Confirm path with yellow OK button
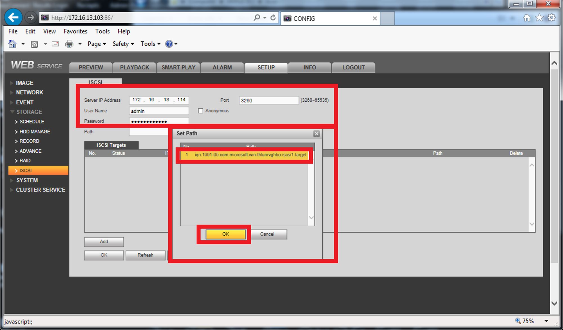Screen dimensions: 563x330 (x=225, y=234)
